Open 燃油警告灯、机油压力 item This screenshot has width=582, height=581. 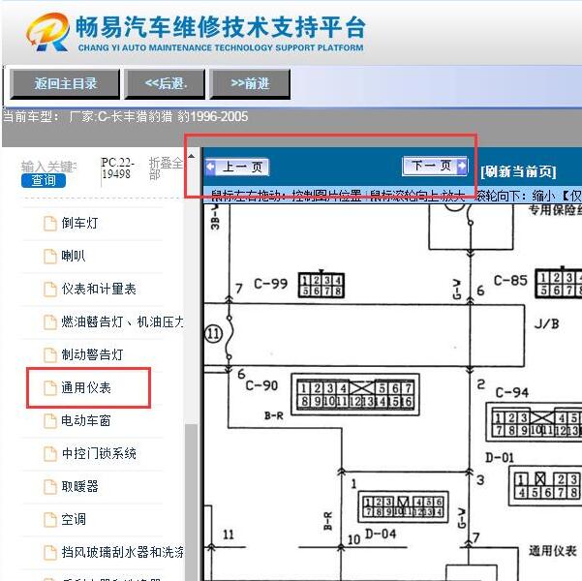(122, 321)
